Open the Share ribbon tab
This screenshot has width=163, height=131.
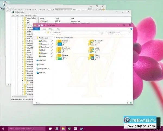pyautogui.click(x=51, y=29)
